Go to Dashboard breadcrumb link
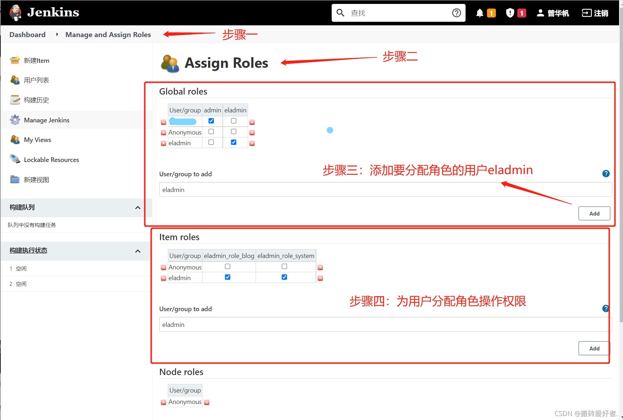Image resolution: width=623 pixels, height=420 pixels. [27, 35]
